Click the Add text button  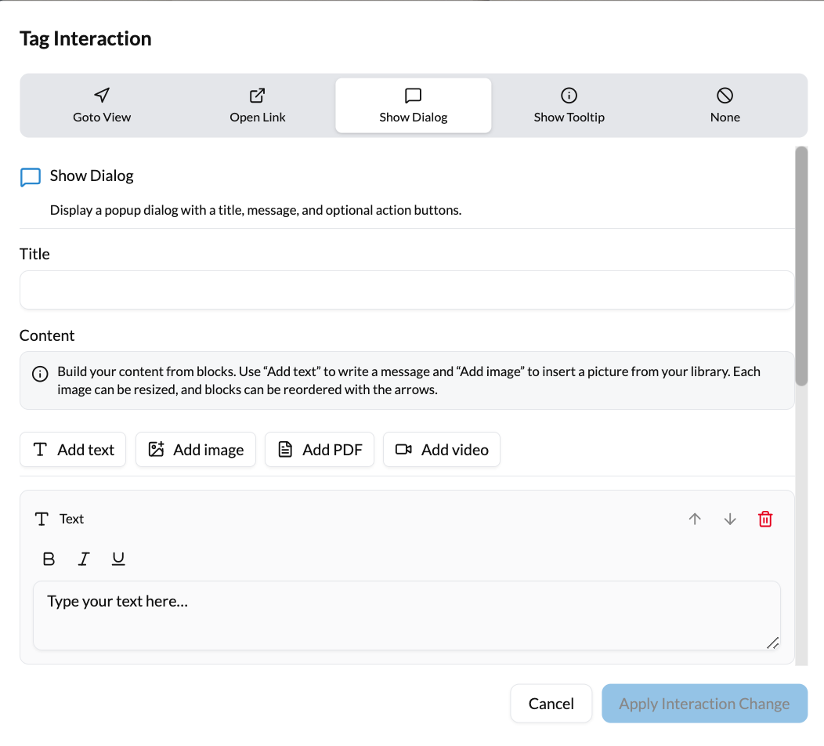73,450
